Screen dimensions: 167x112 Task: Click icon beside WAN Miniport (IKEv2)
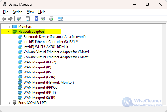coord(20,62)
